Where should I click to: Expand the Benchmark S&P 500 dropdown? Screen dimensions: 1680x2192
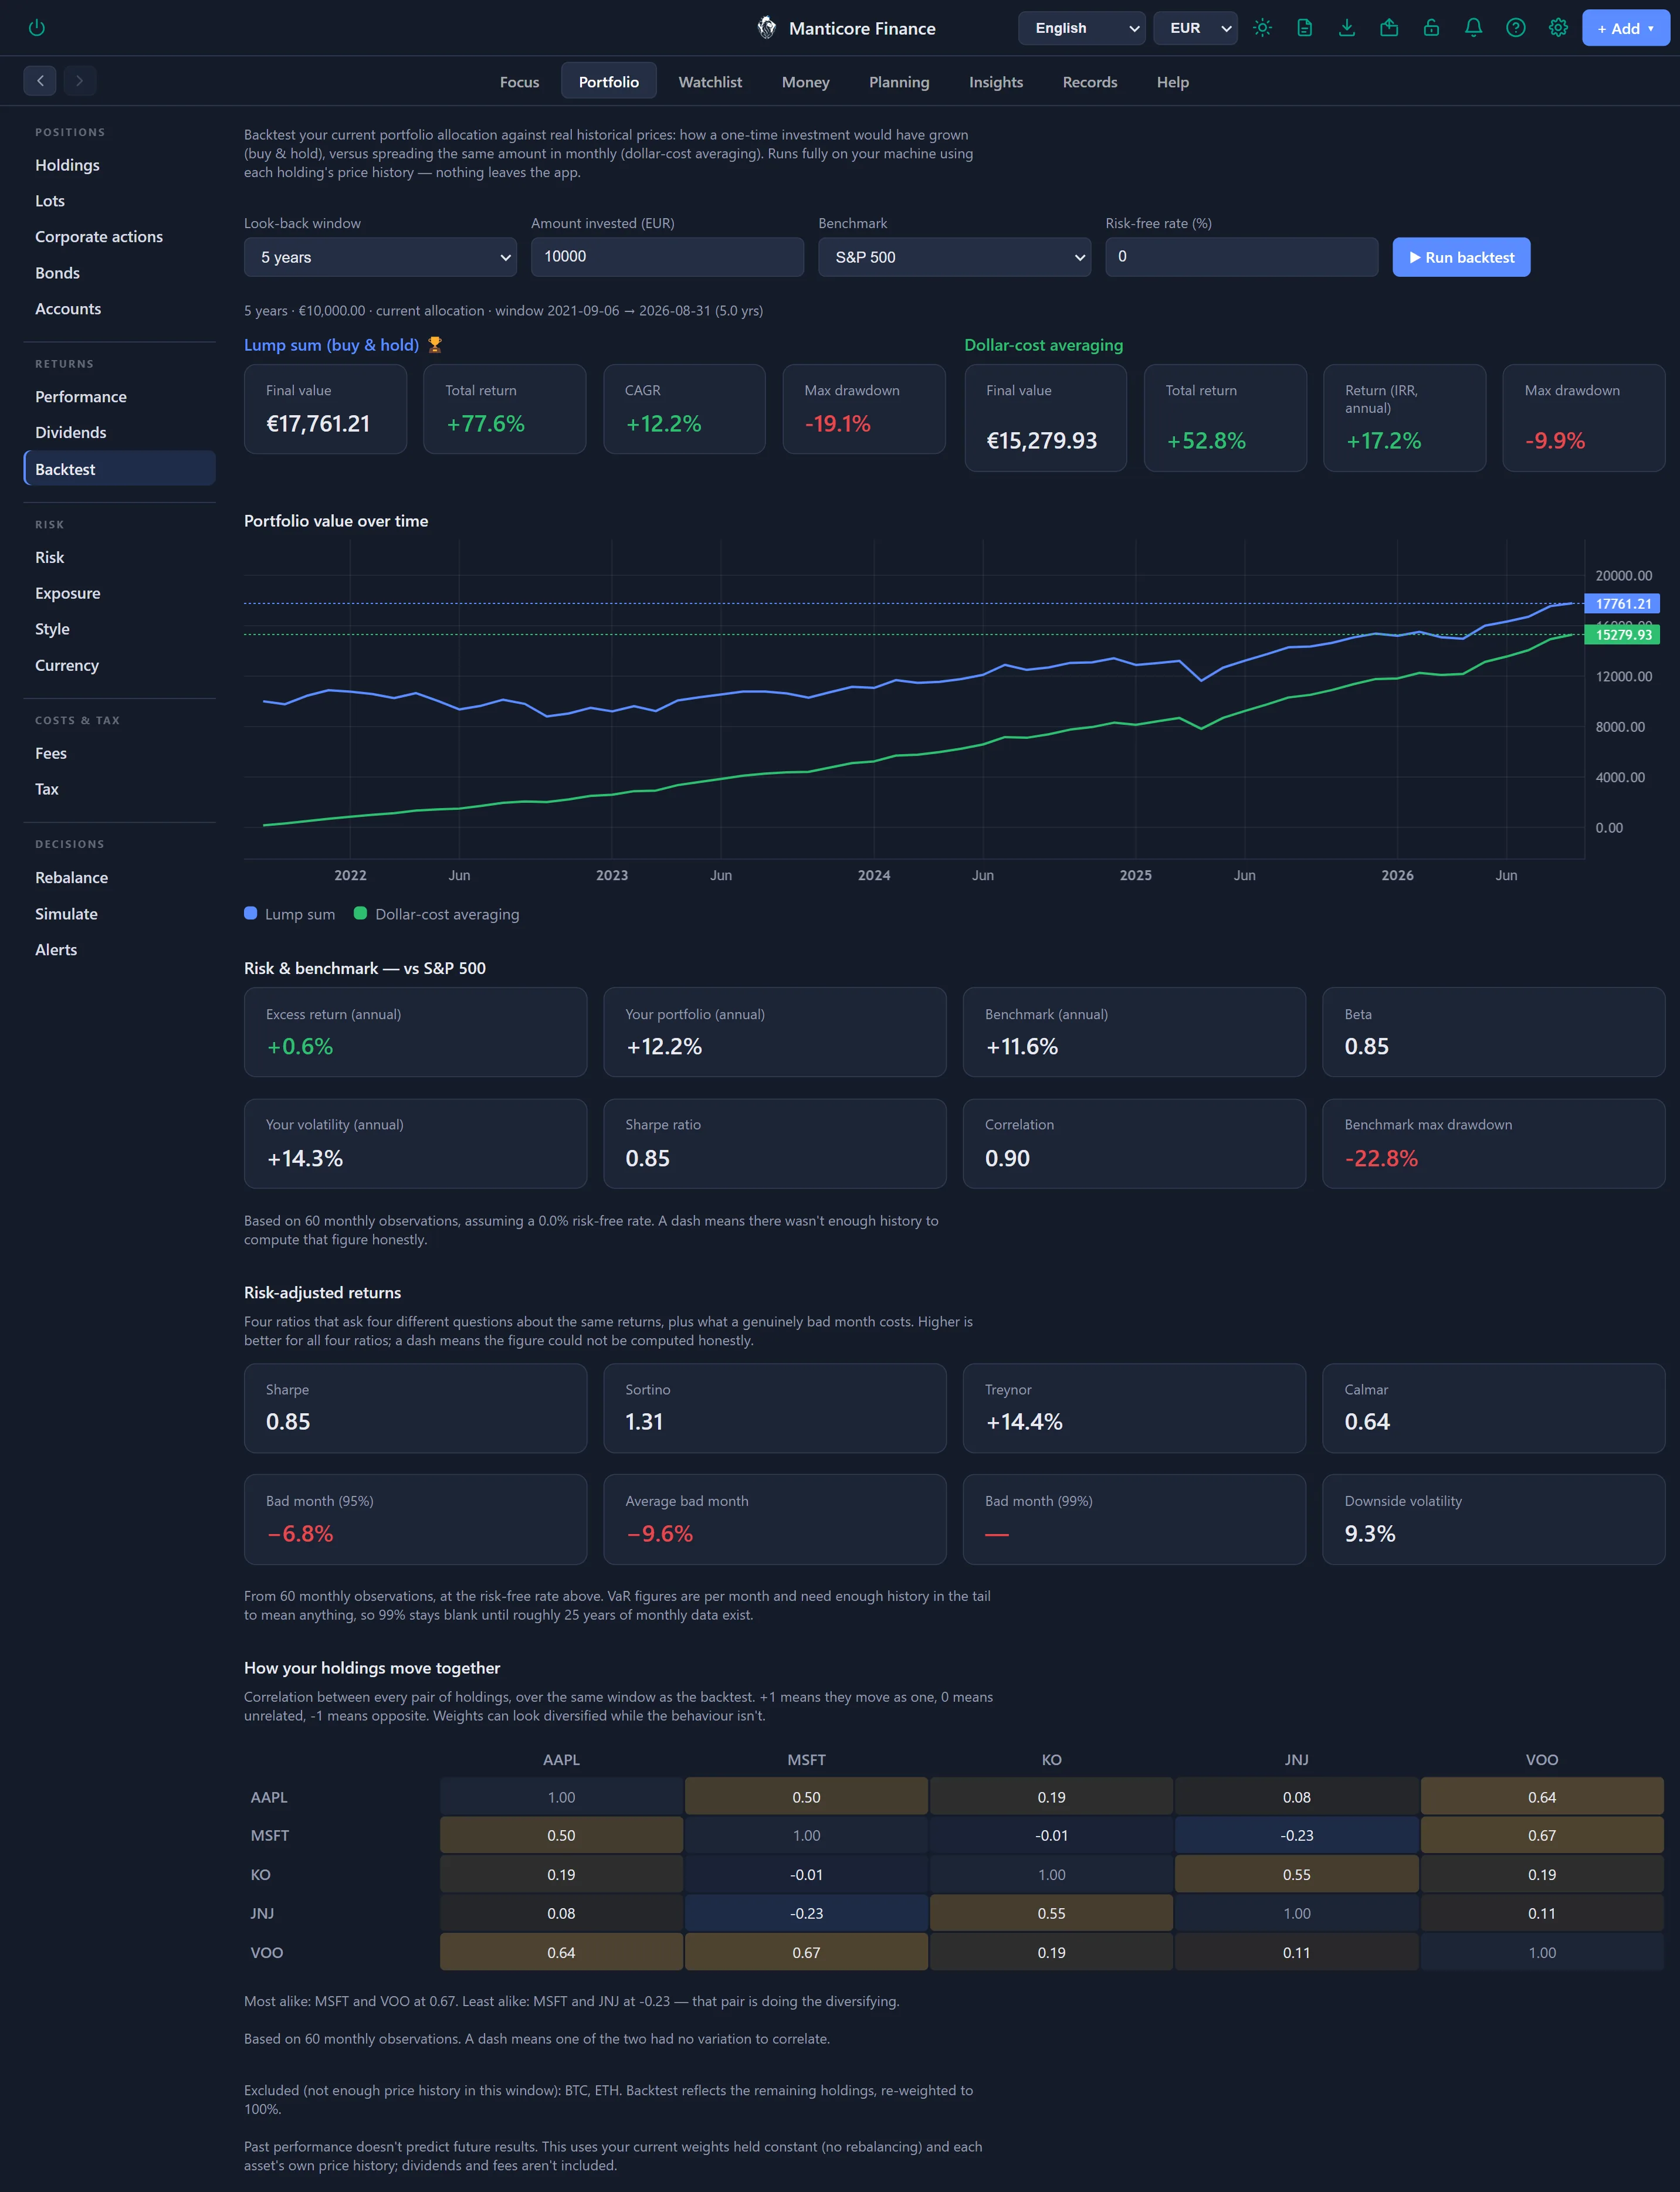(954, 257)
